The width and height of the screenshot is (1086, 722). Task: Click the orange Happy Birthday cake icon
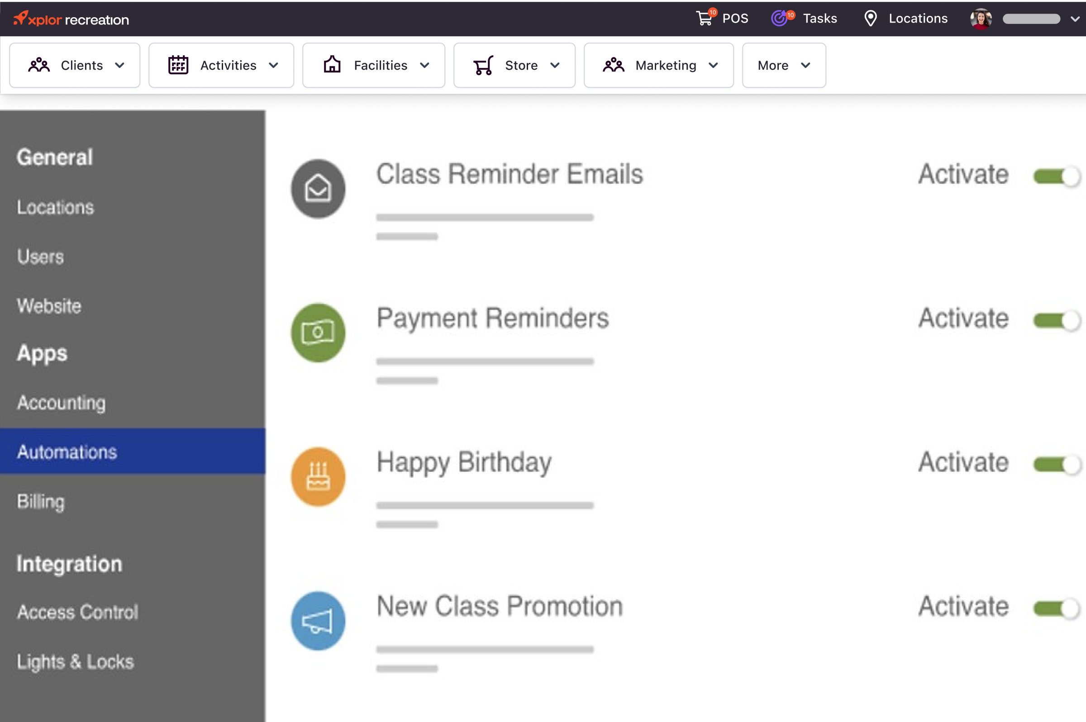[318, 476]
